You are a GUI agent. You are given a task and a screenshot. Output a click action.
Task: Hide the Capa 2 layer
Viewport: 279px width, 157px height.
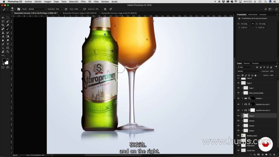point(238,83)
